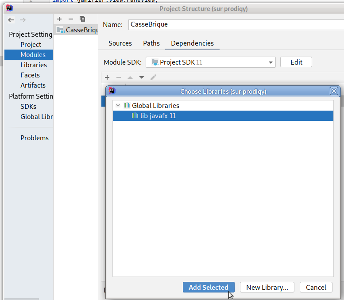The image size is (344, 300).
Task: Click the forward navigation arrow
Action: tap(23, 20)
